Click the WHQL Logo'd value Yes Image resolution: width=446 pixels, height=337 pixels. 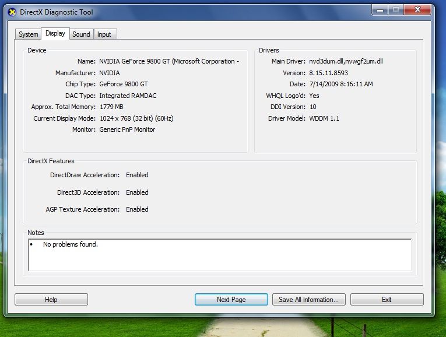tap(314, 96)
